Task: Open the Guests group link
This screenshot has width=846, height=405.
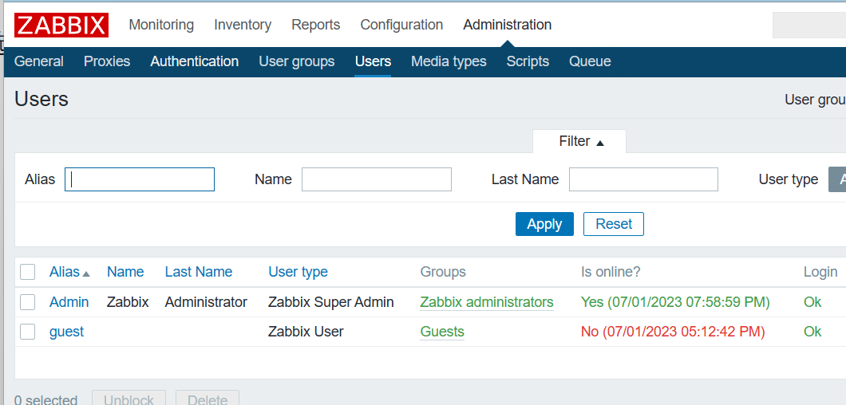Action: click(442, 332)
